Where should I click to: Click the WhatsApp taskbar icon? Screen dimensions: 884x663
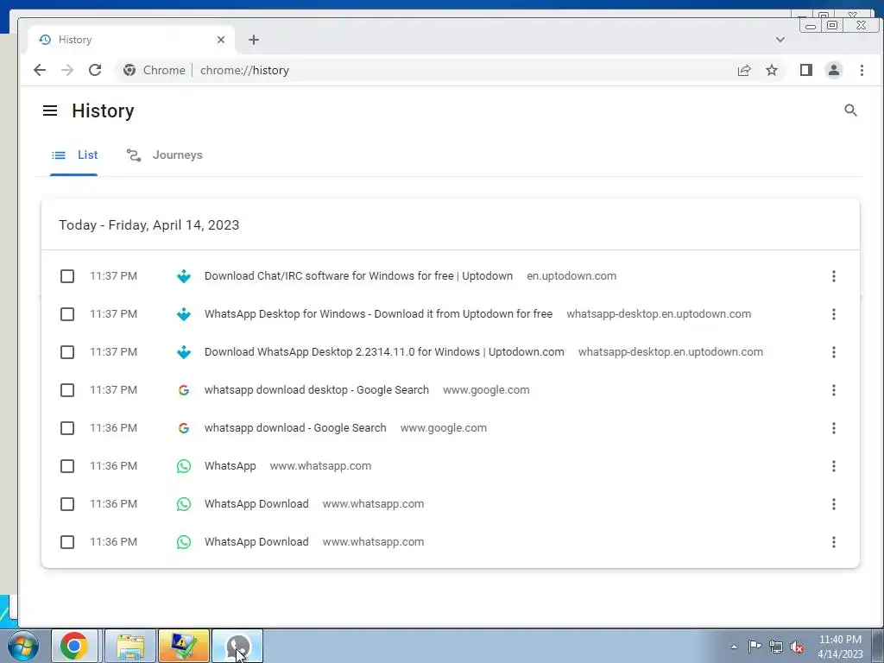point(237,646)
